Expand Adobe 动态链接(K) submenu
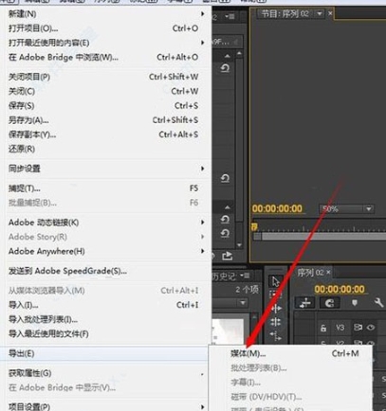 pyautogui.click(x=106, y=223)
